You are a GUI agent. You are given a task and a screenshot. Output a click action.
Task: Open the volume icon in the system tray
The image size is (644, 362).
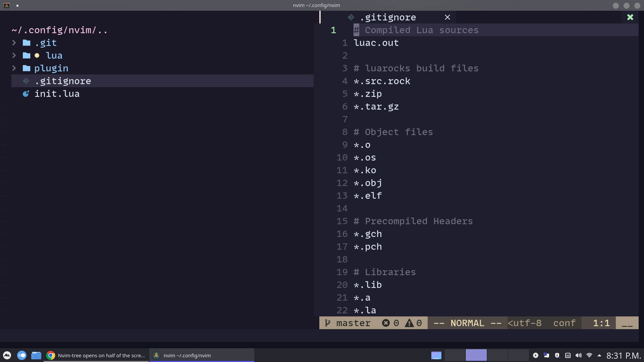[579, 355]
